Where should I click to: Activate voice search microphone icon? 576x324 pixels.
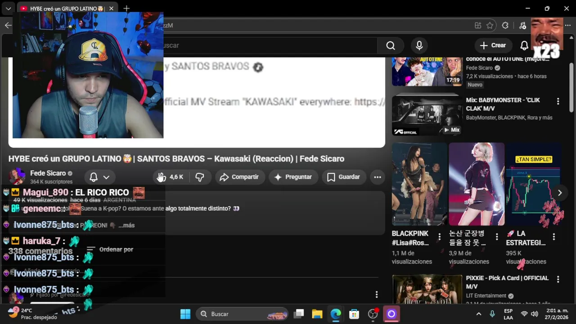[x=419, y=45]
